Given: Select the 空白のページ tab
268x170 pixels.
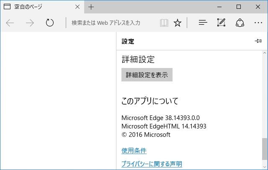Looking at the screenshot, I should (x=42, y=7).
